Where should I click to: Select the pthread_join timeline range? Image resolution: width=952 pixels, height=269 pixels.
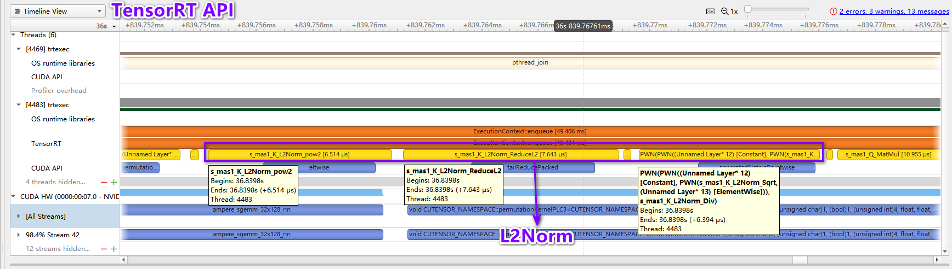[530, 62]
